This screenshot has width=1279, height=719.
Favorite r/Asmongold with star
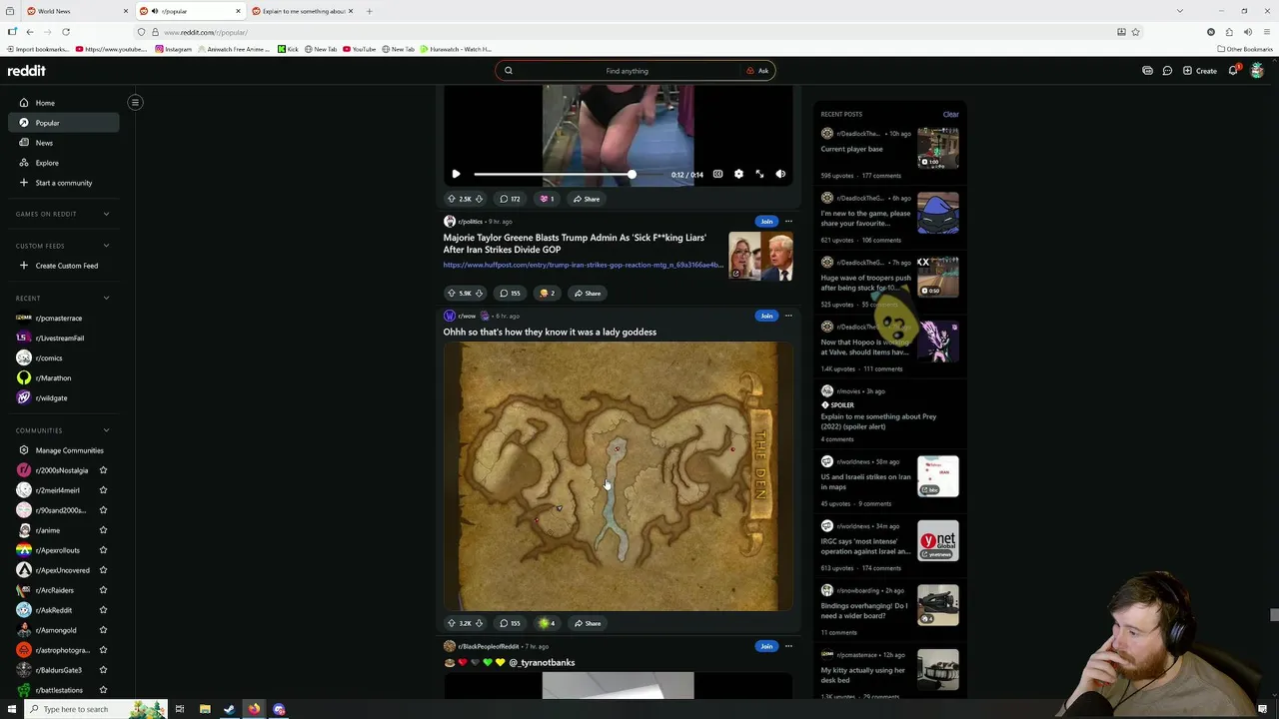(103, 630)
